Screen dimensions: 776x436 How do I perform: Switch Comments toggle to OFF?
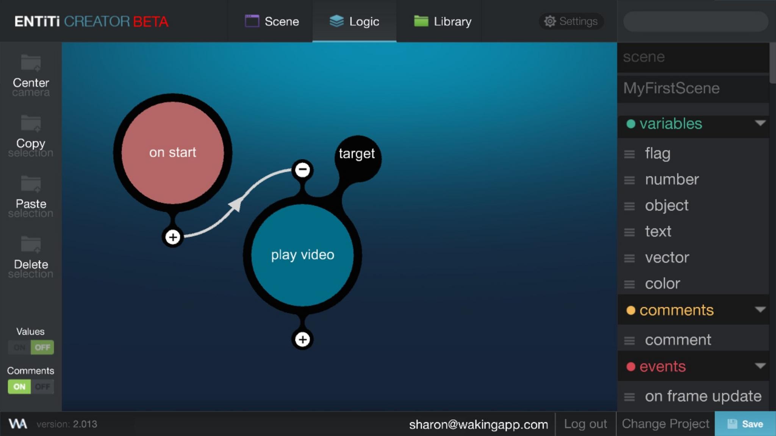(42, 387)
